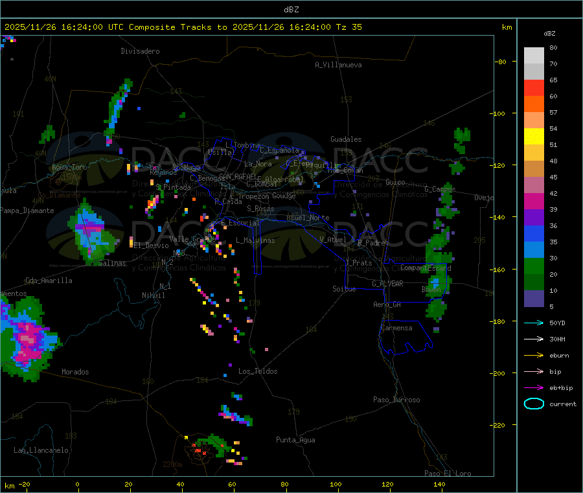
Task: Click the 120 tick on horizontal km axis
Action: tap(387, 484)
